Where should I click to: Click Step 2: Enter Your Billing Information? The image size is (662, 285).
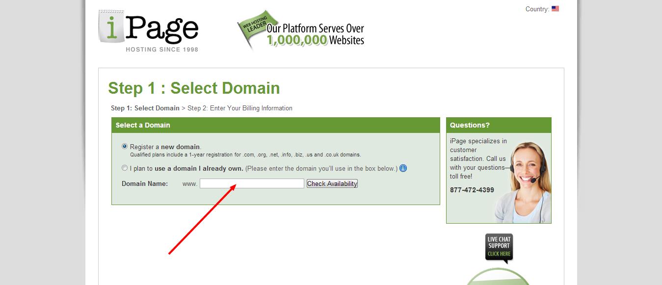click(240, 108)
